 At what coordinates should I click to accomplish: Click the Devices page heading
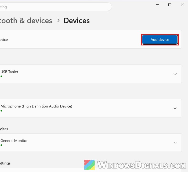[x=77, y=20]
